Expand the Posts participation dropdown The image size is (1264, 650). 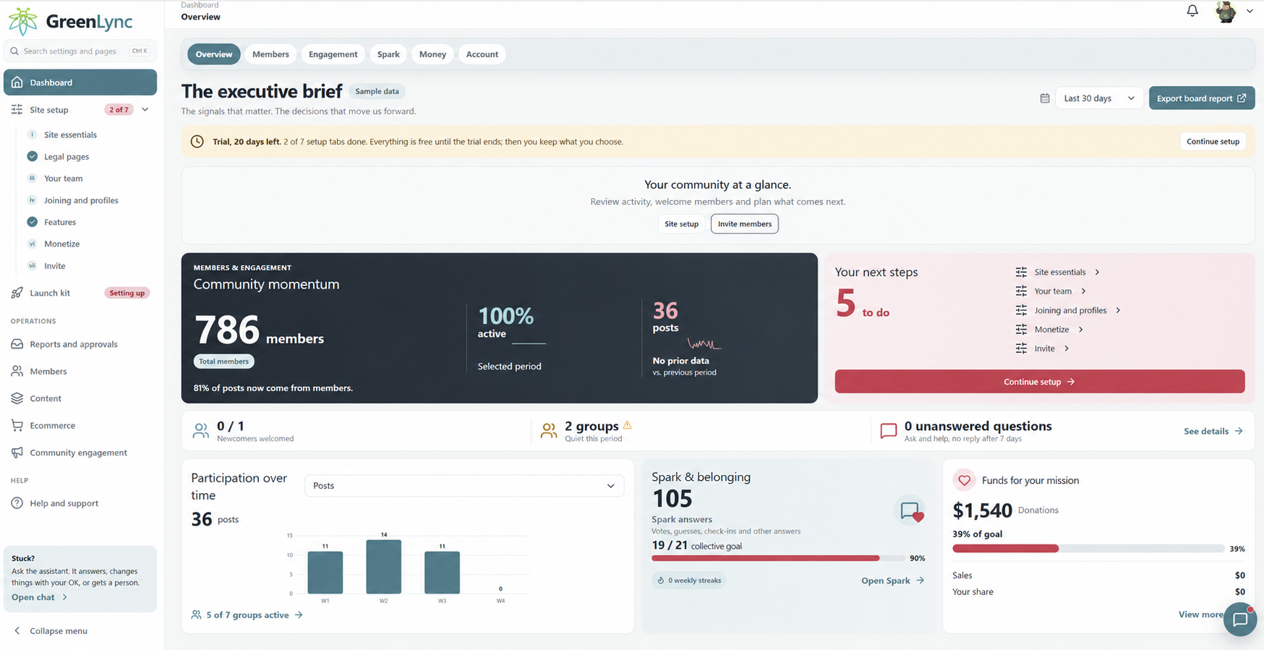pos(464,486)
